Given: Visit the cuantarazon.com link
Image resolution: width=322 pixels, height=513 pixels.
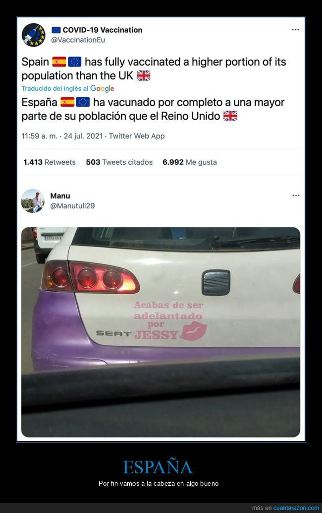Looking at the screenshot, I should (x=296, y=508).
